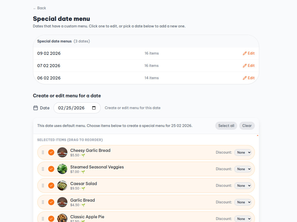
Task: Edit the 07 02 2026 special menu
Action: pyautogui.click(x=249, y=65)
